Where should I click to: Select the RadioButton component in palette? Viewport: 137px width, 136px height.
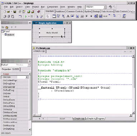pyautogui.click(x=91, y=16)
